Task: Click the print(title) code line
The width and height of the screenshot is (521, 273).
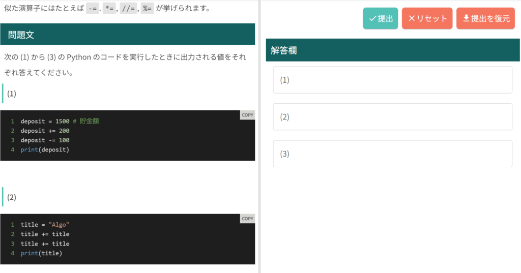Action: coord(41,253)
